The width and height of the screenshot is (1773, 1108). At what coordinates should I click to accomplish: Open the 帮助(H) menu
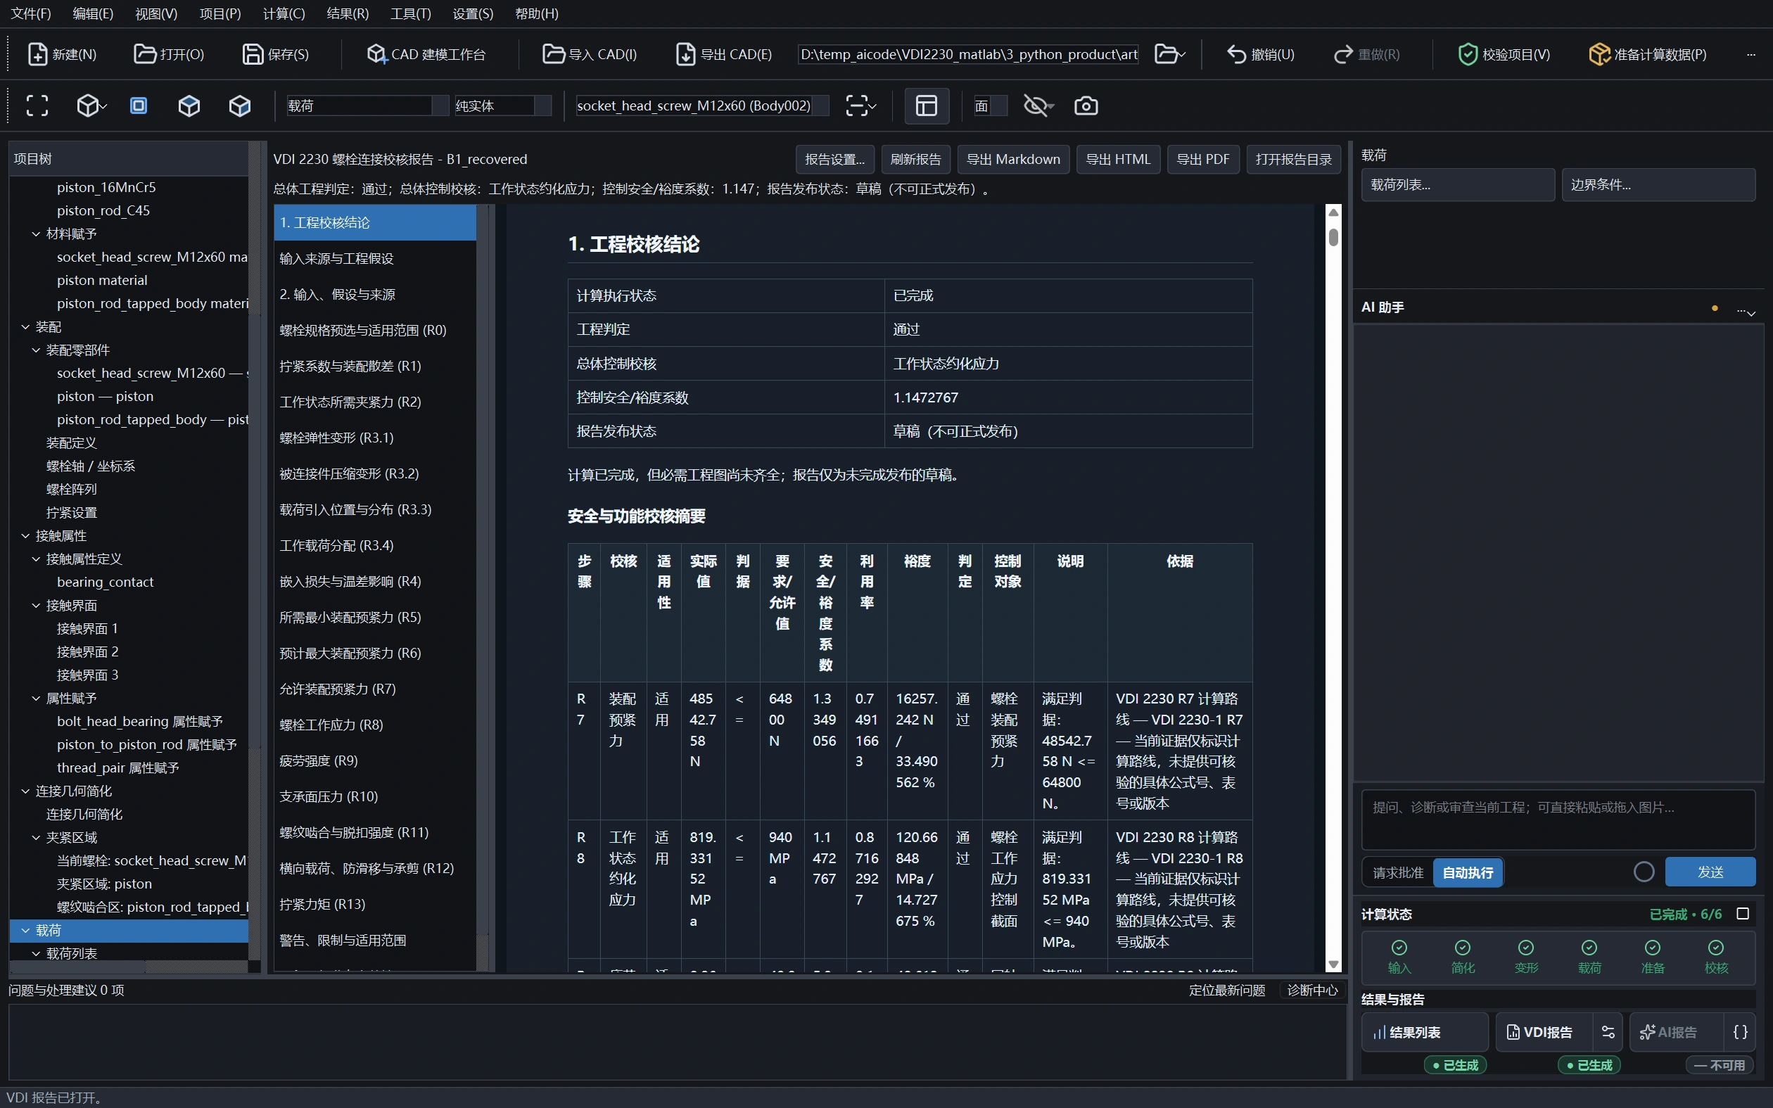click(536, 13)
